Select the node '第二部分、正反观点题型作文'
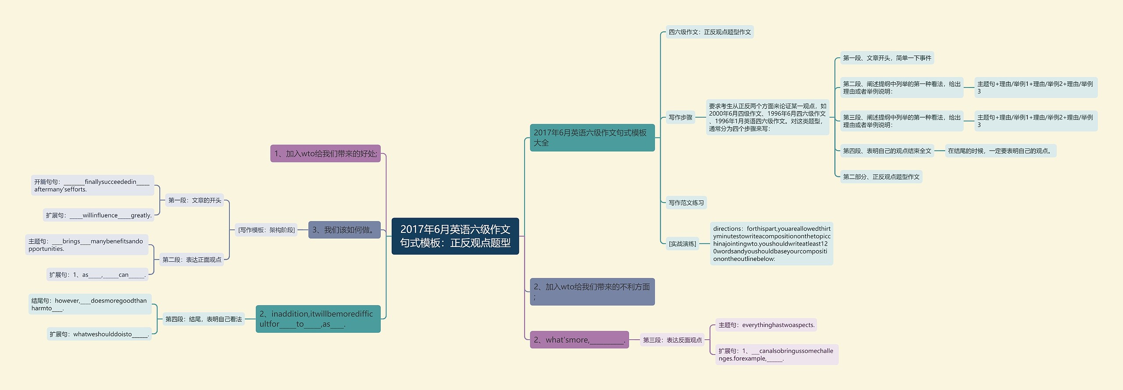 [881, 177]
